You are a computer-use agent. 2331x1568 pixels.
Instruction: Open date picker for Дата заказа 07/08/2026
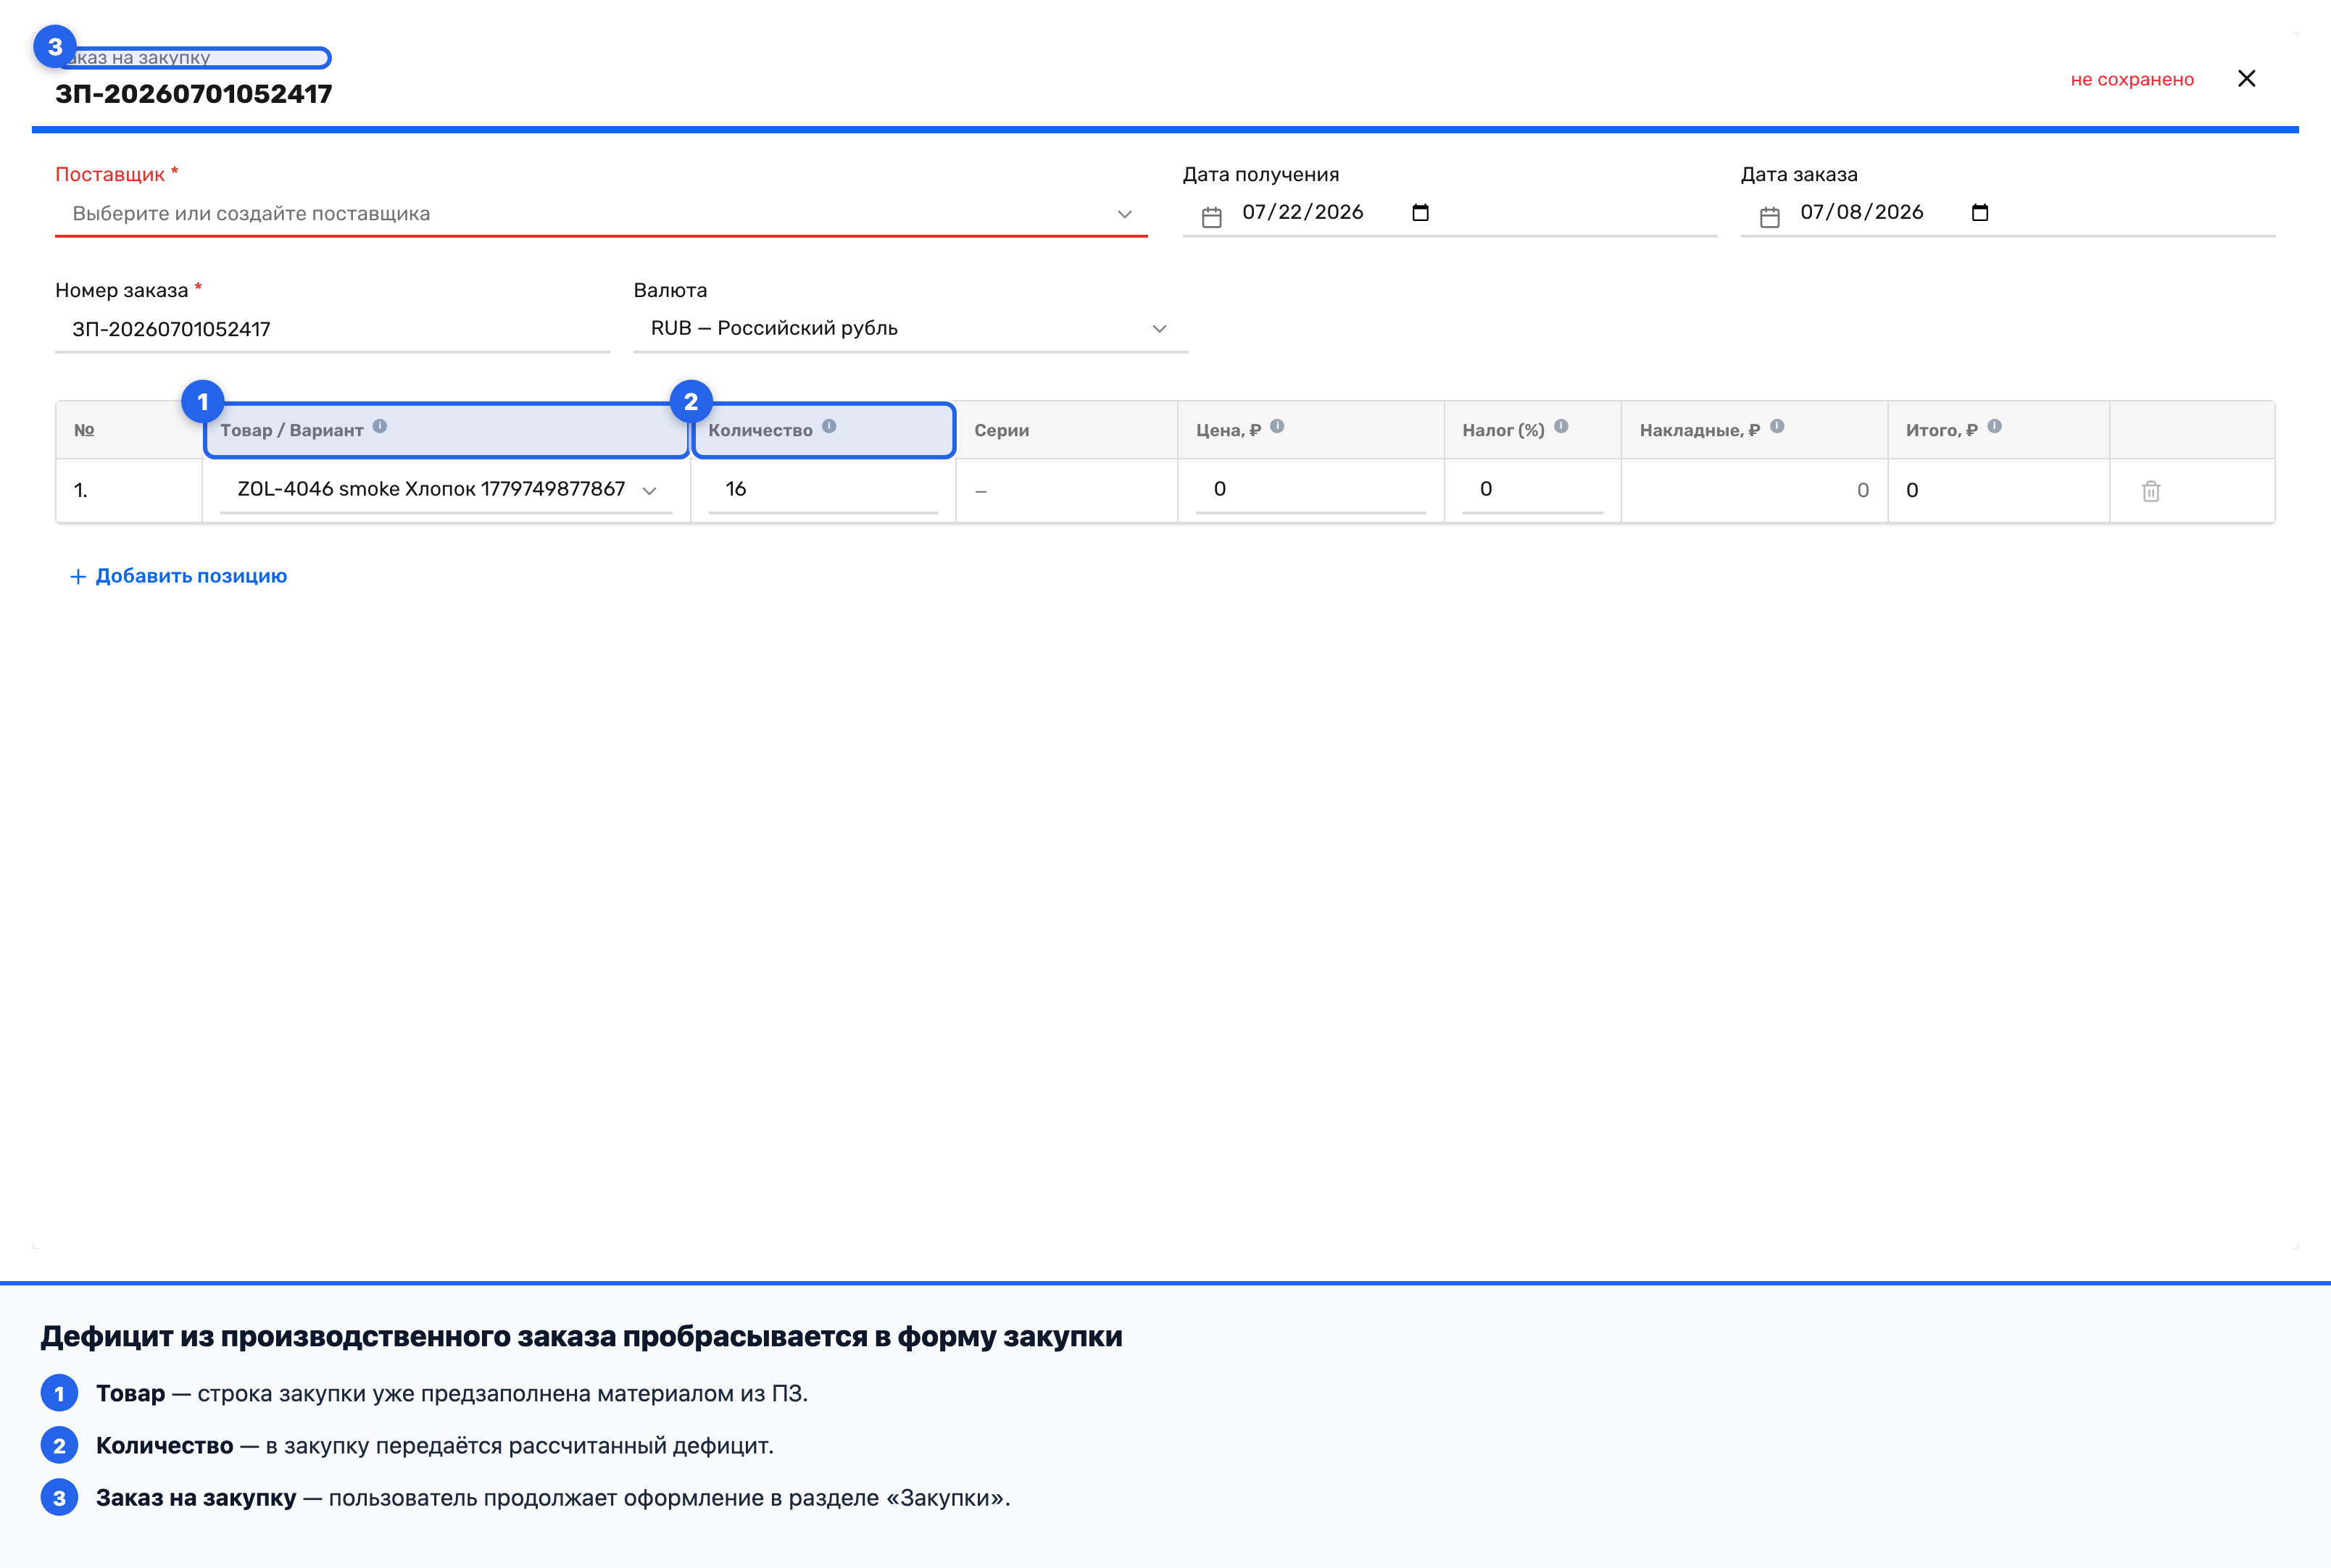click(x=1979, y=212)
